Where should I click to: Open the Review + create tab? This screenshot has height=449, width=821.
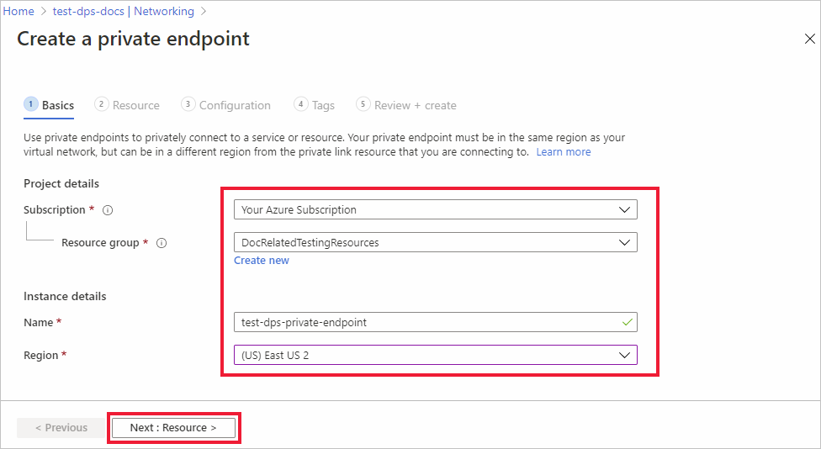[415, 105]
